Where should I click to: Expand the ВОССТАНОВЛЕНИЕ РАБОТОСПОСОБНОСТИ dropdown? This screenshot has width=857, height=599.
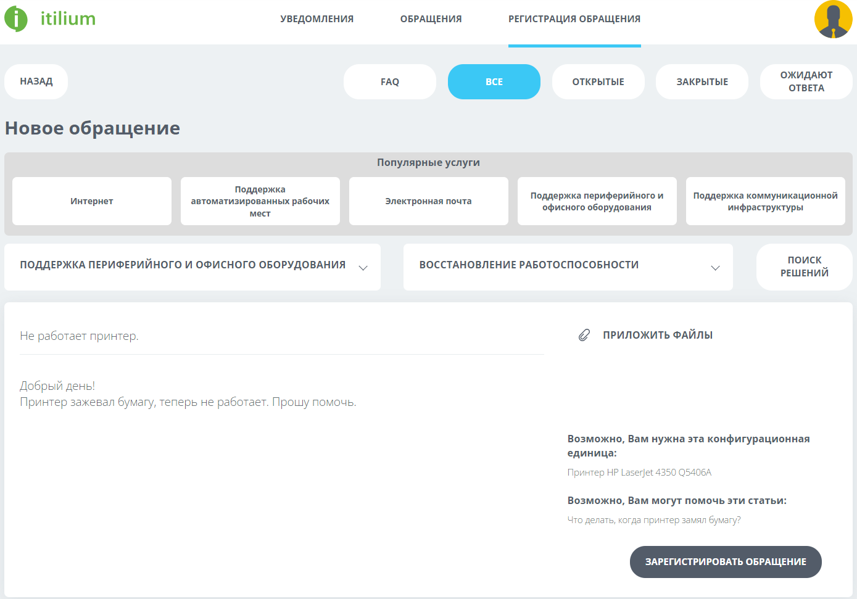pos(568,267)
